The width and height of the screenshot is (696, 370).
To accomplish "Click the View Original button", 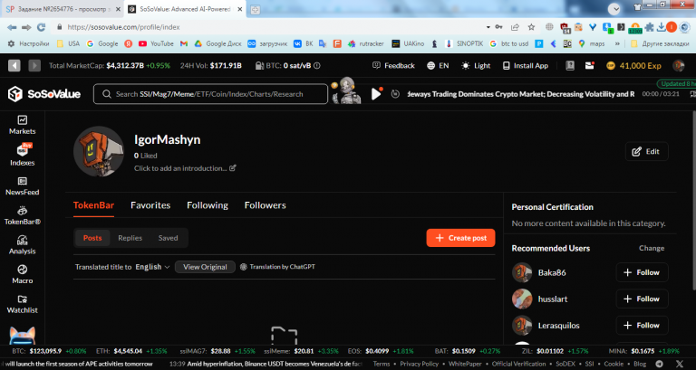I will (205, 267).
